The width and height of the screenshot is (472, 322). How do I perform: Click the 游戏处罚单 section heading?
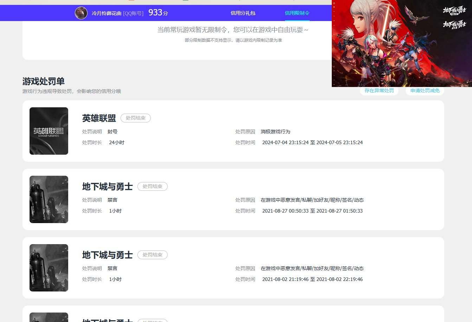[44, 81]
